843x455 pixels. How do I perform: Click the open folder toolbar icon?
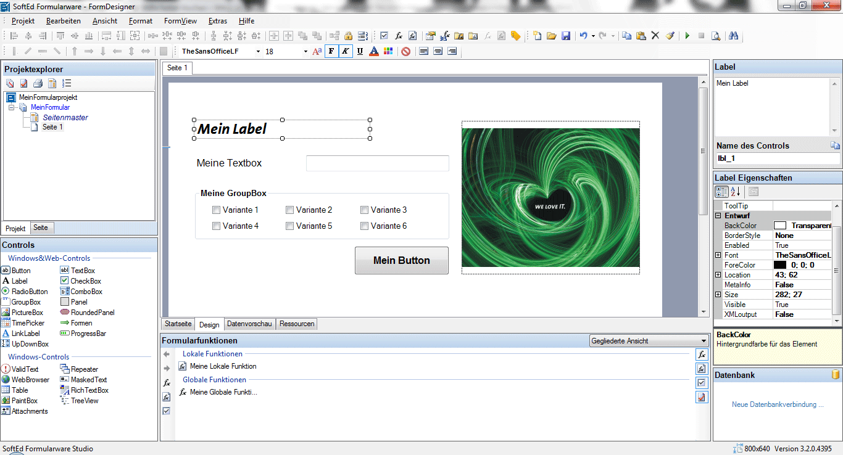(552, 36)
